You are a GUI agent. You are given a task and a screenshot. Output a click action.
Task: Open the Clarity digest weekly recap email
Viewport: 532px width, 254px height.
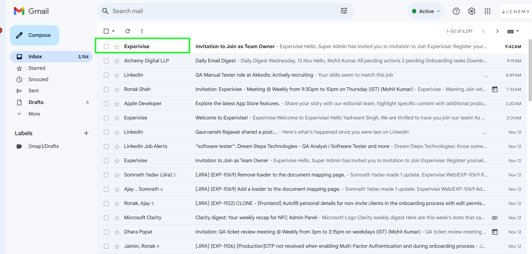(312, 217)
